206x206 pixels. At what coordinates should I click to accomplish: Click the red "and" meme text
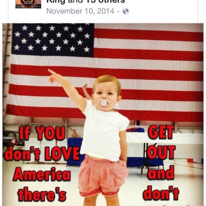(x=161, y=173)
